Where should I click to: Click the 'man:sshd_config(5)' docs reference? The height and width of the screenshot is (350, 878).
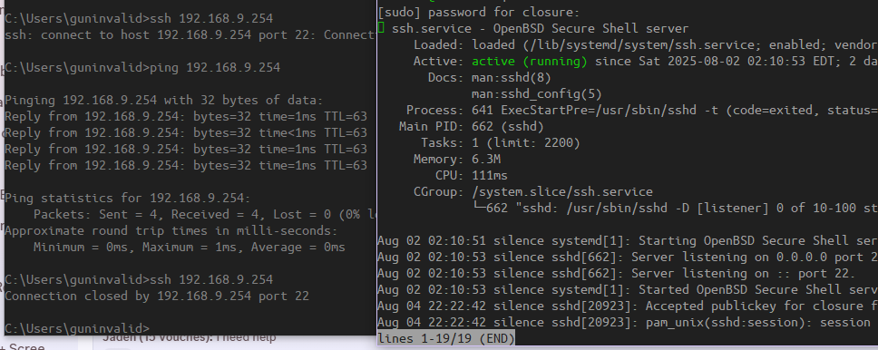(536, 93)
